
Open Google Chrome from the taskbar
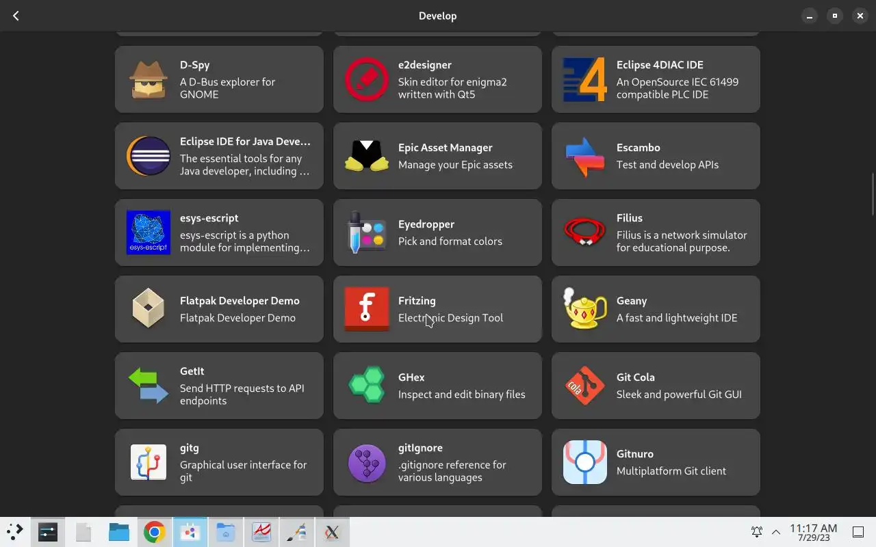click(x=154, y=532)
